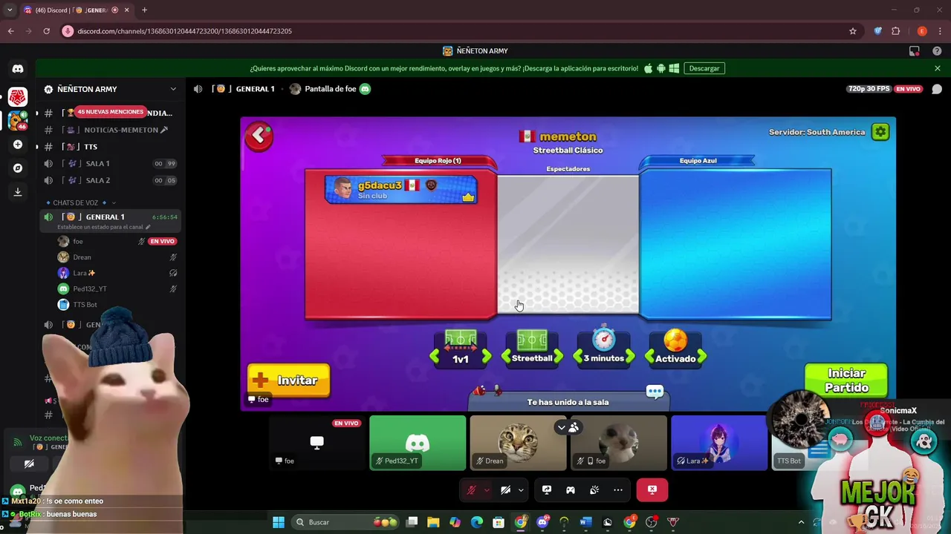Image resolution: width=951 pixels, height=534 pixels.
Task: Switch option right arrow of Activado
Action: (701, 357)
